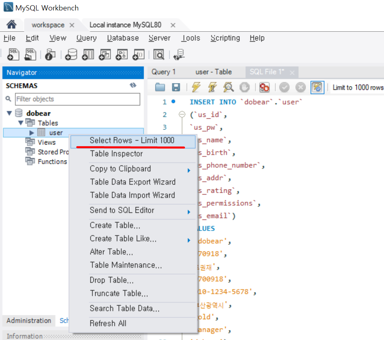Open the Query menu
Image resolution: width=384 pixels, height=340 pixels.
click(x=86, y=38)
